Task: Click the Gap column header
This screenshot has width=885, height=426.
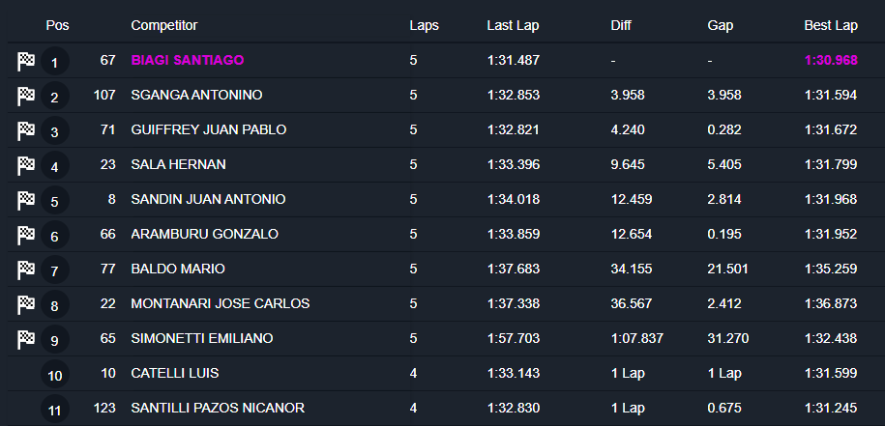Action: click(x=721, y=25)
